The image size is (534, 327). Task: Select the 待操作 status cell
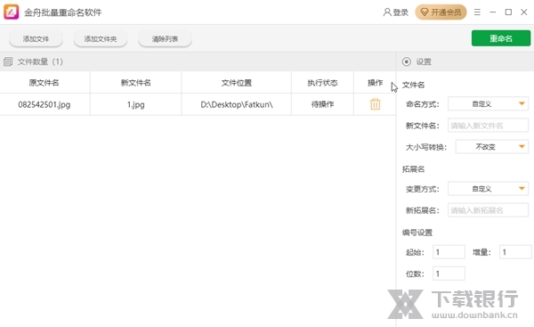(x=322, y=104)
